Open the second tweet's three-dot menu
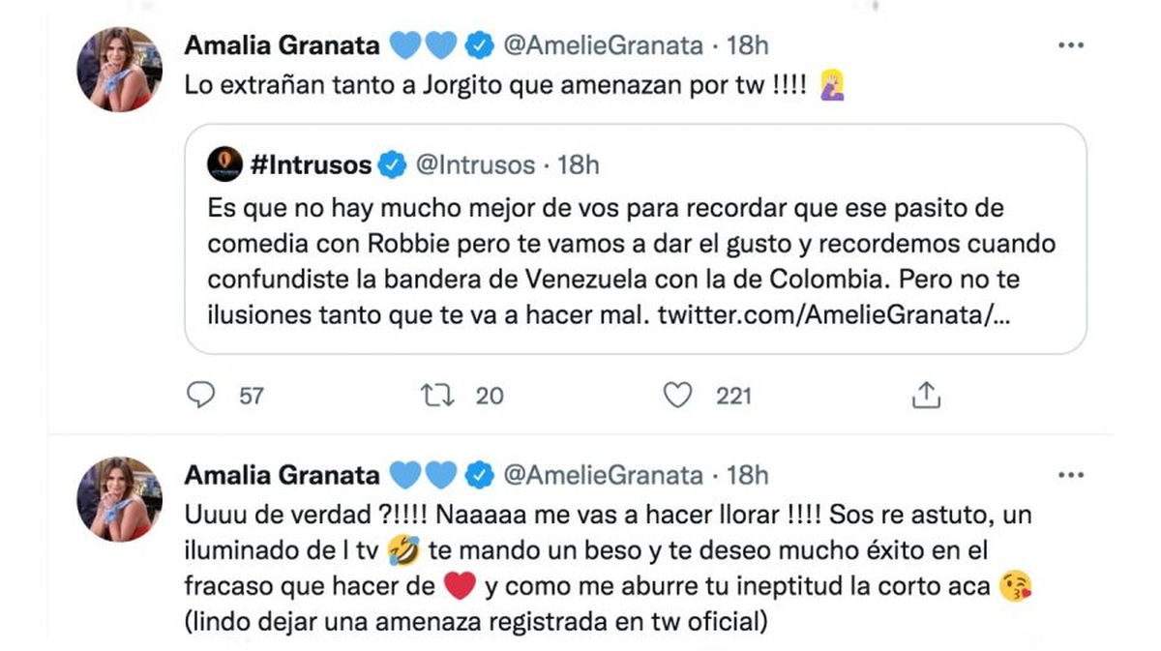This screenshot has width=1161, height=651. pyautogui.click(x=1071, y=475)
